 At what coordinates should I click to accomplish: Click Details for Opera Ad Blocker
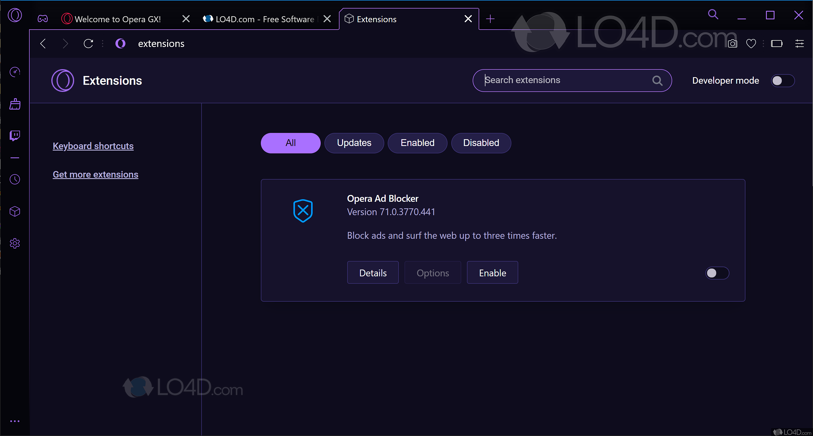click(x=373, y=273)
